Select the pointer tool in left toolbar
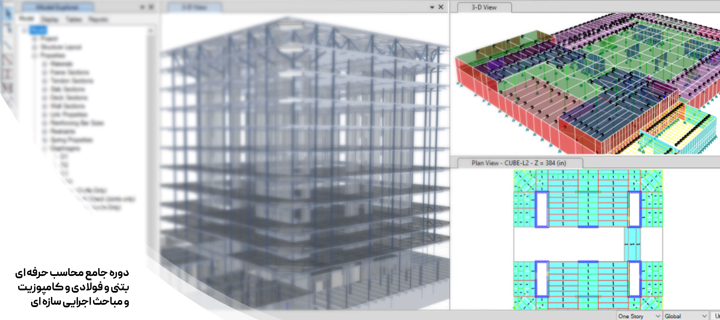The height and width of the screenshot is (320, 720). point(8,13)
